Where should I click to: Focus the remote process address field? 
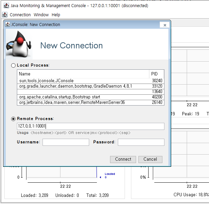coord(90,126)
